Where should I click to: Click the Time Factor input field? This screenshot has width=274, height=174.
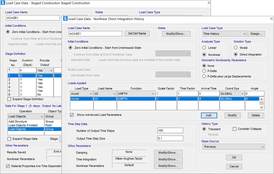[187, 93]
